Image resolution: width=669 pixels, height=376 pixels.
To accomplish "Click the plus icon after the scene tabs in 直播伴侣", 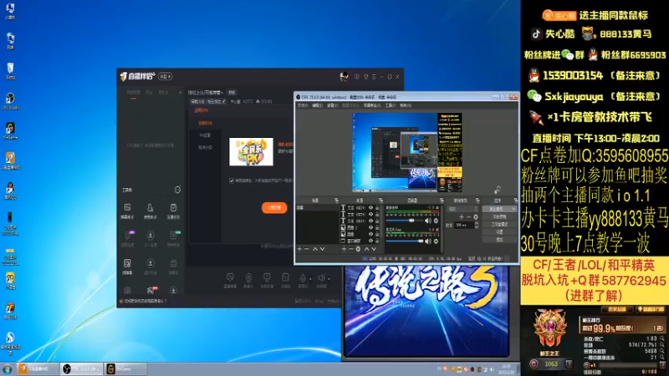I will 180,92.
